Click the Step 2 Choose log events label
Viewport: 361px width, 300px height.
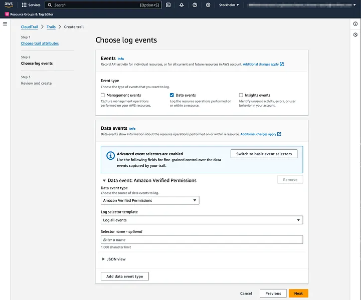point(37,63)
